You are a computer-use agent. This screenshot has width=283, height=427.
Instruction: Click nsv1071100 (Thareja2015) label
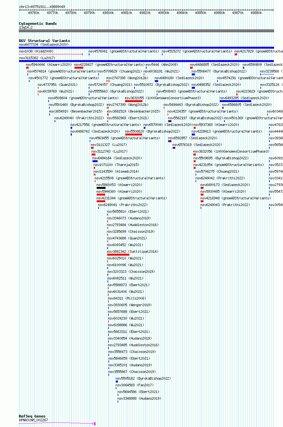tap(116, 165)
